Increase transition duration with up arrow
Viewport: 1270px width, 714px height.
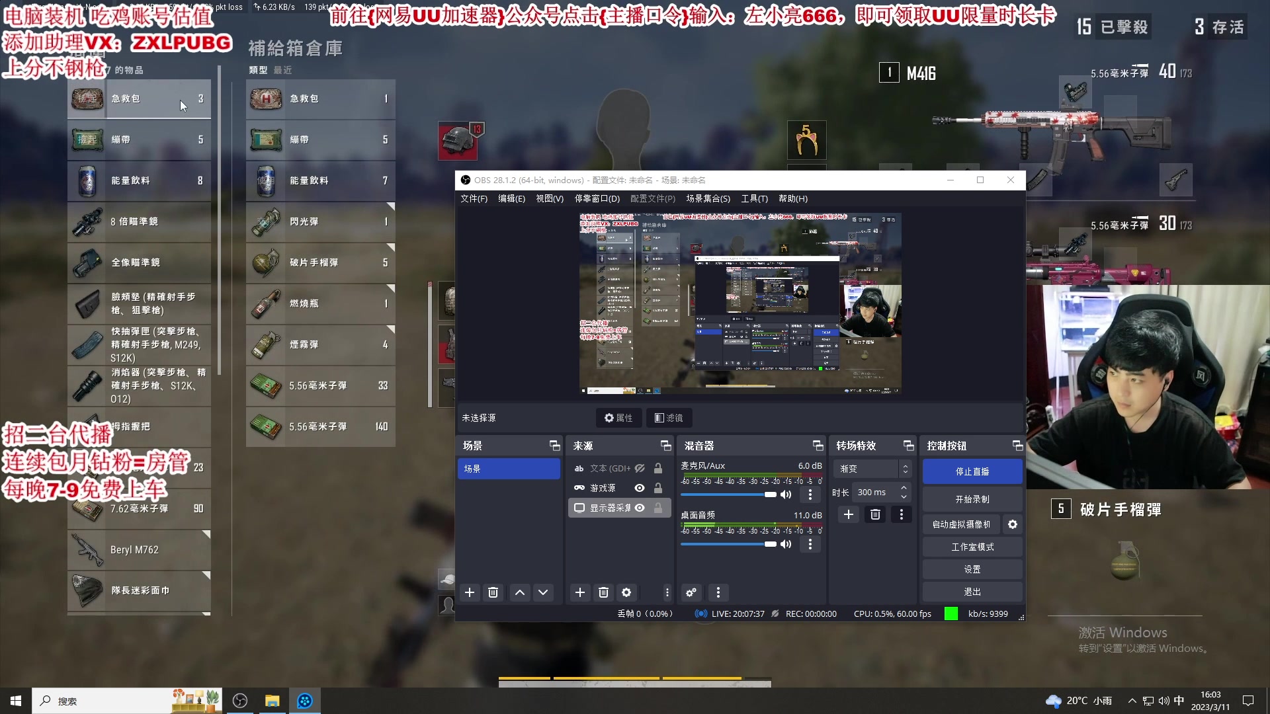[904, 488]
